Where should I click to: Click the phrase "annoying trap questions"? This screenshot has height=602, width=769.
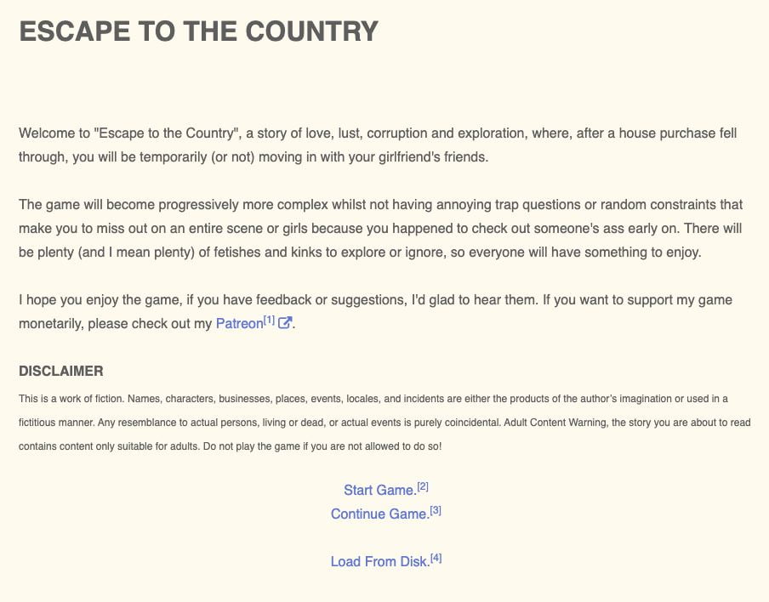[x=504, y=205]
